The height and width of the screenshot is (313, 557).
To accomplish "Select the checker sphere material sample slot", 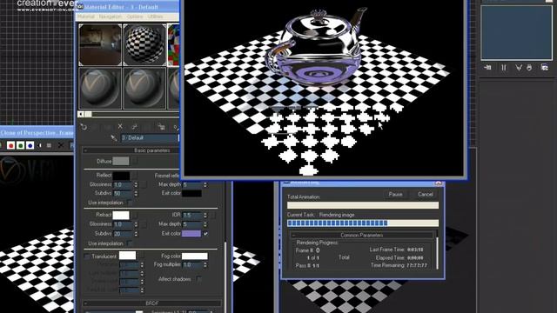I will tap(144, 44).
